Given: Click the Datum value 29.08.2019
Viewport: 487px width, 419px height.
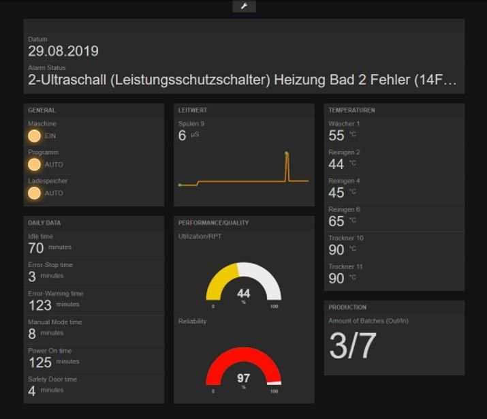Looking at the screenshot, I should pyautogui.click(x=63, y=51).
